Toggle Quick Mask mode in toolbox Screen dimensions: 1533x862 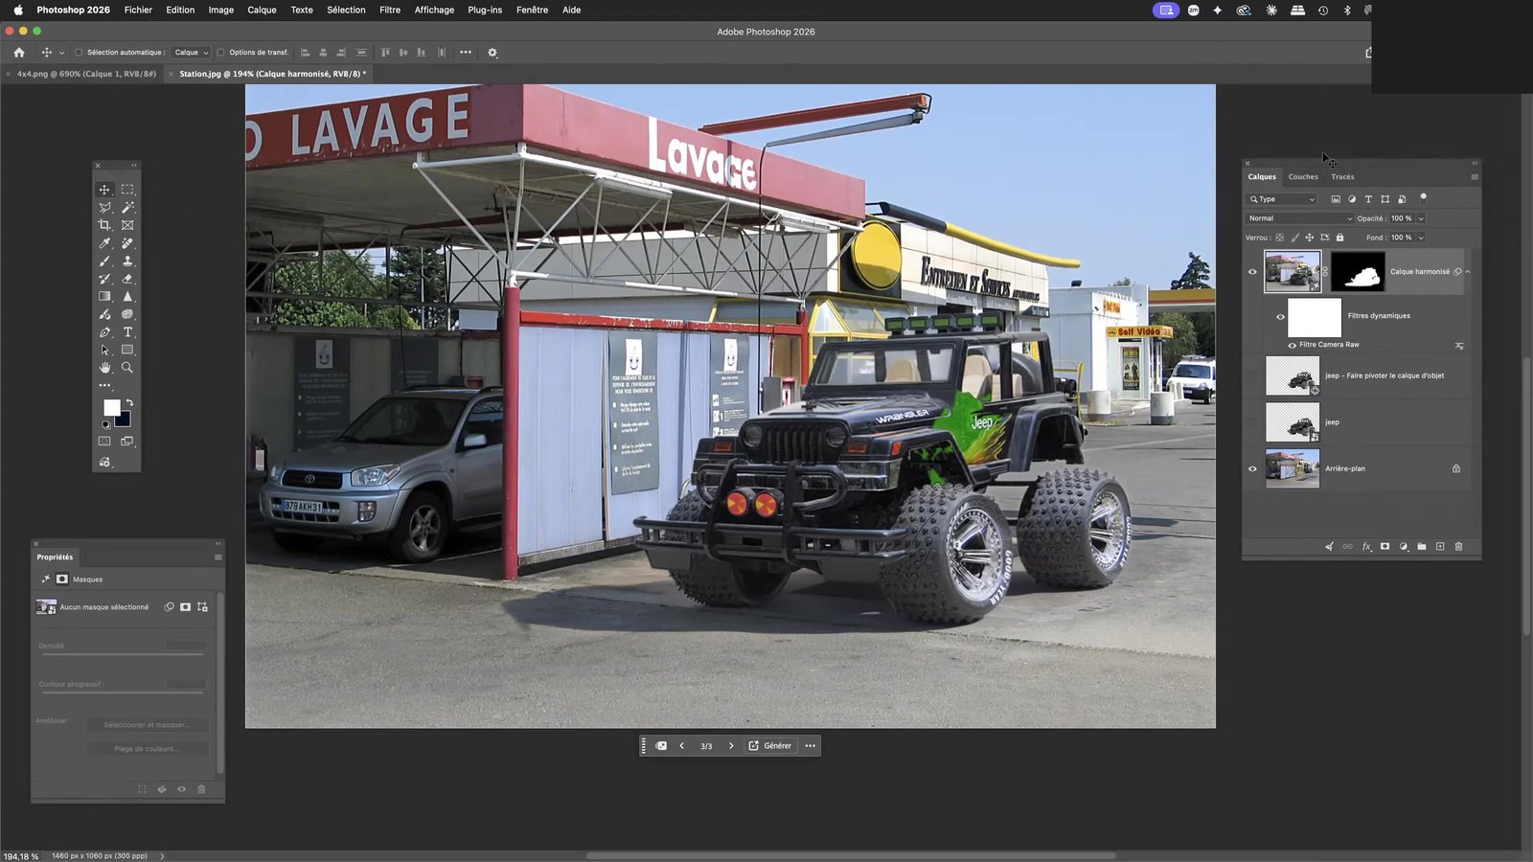click(x=104, y=442)
